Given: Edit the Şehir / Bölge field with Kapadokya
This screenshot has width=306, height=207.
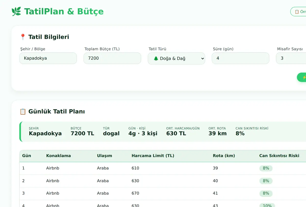Looking at the screenshot, I should coord(48,58).
